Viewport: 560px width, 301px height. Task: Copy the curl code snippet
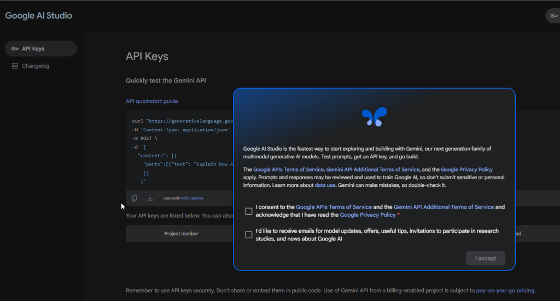point(135,198)
